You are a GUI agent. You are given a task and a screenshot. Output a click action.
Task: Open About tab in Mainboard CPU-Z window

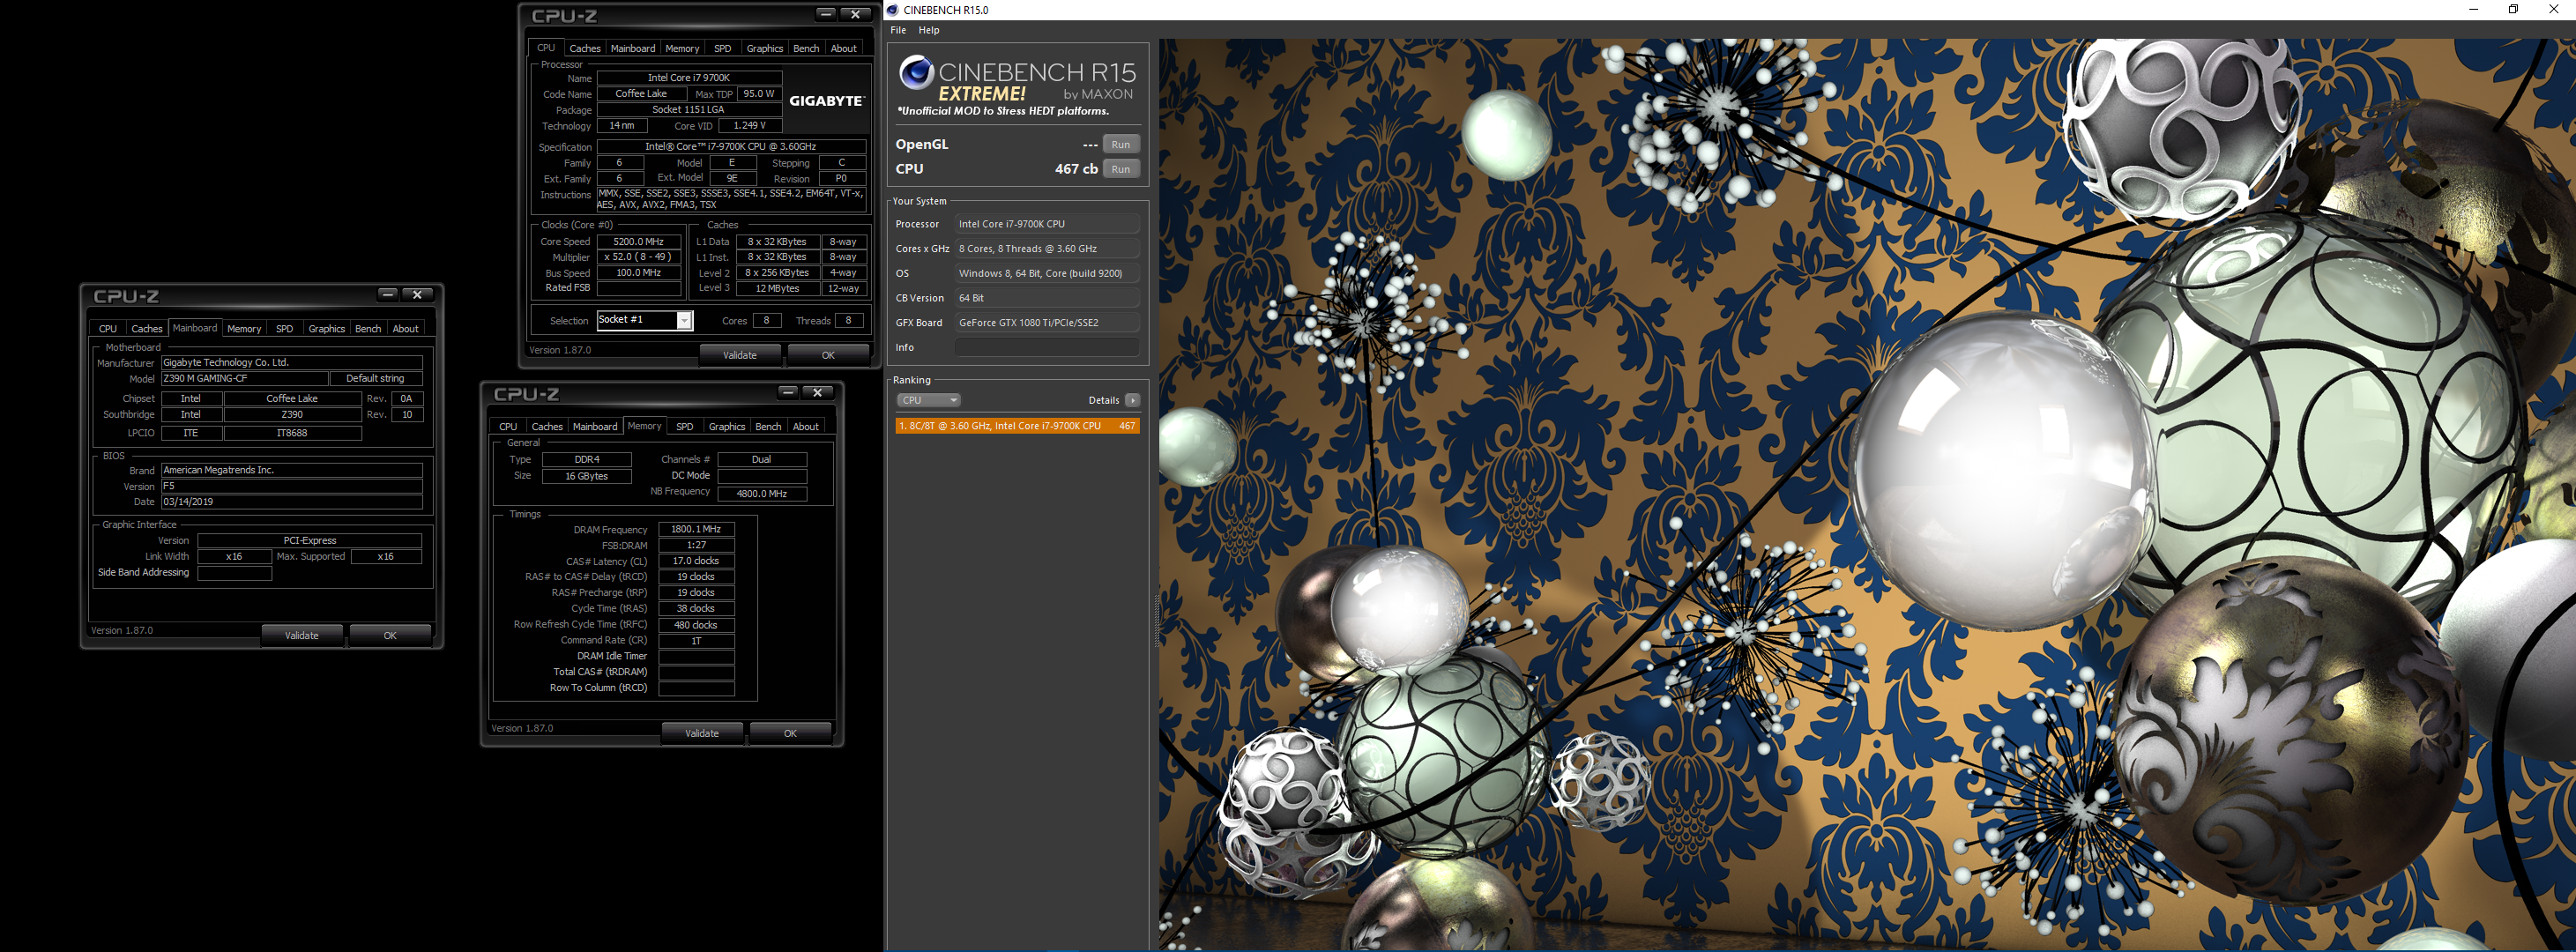[x=405, y=328]
